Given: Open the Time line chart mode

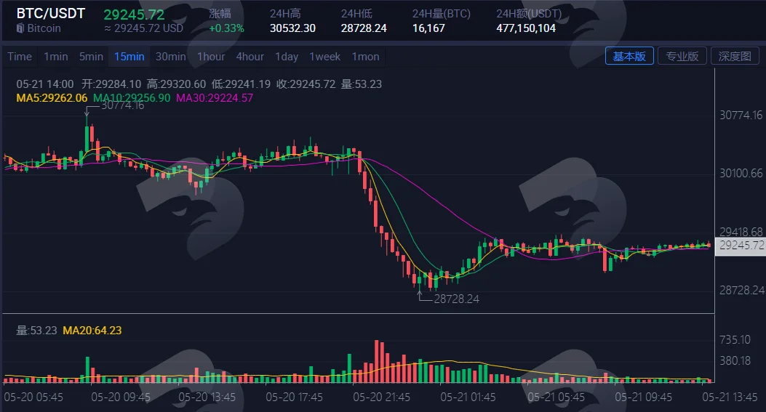Looking at the screenshot, I should 20,57.
